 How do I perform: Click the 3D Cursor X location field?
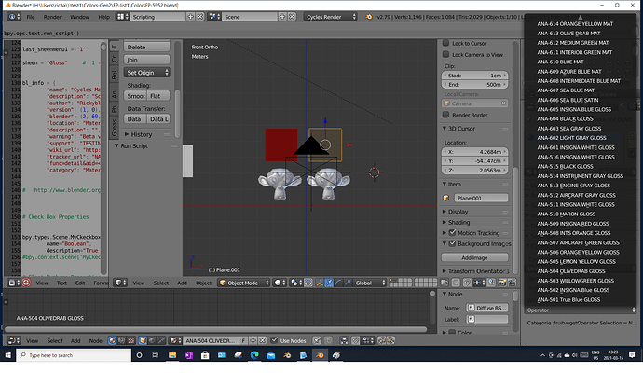point(475,152)
